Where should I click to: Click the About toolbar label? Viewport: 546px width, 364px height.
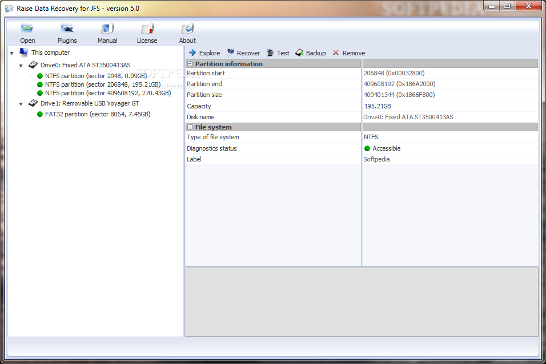187,41
